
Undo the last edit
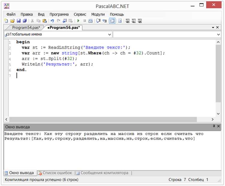[52, 21]
